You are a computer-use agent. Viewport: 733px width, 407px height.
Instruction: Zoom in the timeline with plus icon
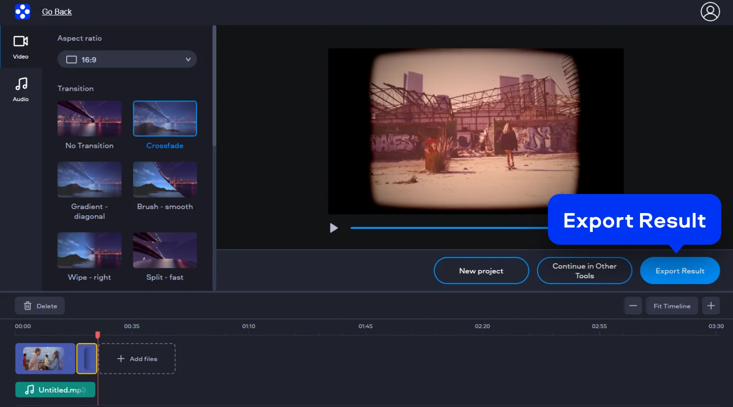pos(711,306)
